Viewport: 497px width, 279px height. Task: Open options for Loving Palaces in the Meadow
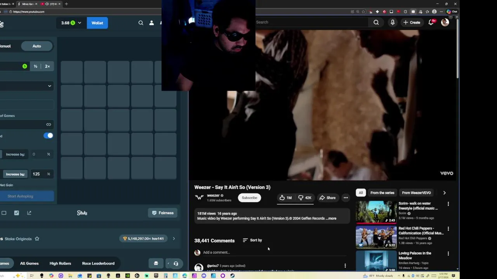pos(448,253)
